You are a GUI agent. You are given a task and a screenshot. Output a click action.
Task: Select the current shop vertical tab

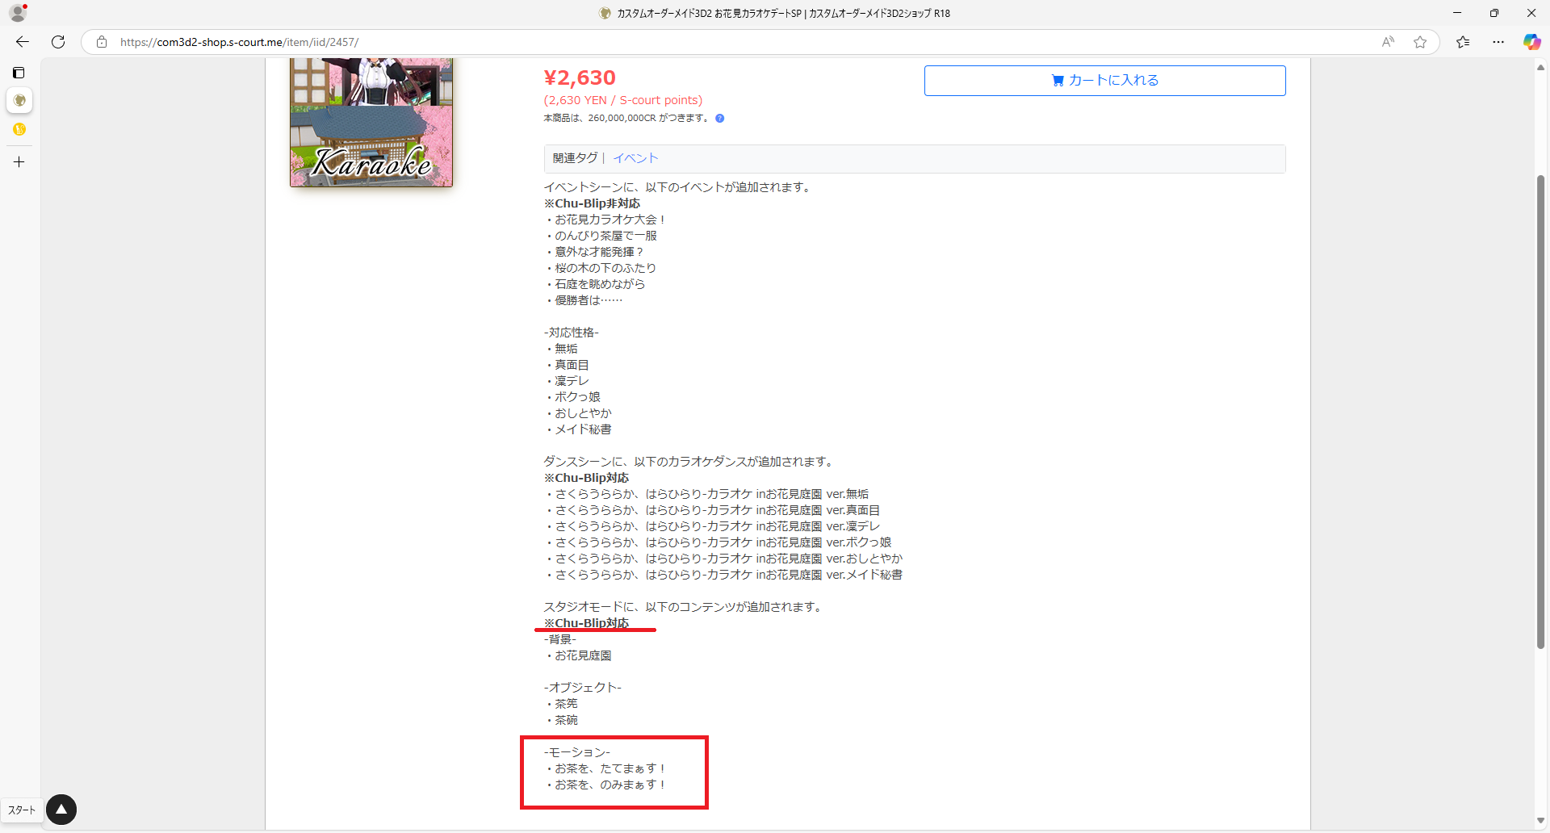click(19, 101)
